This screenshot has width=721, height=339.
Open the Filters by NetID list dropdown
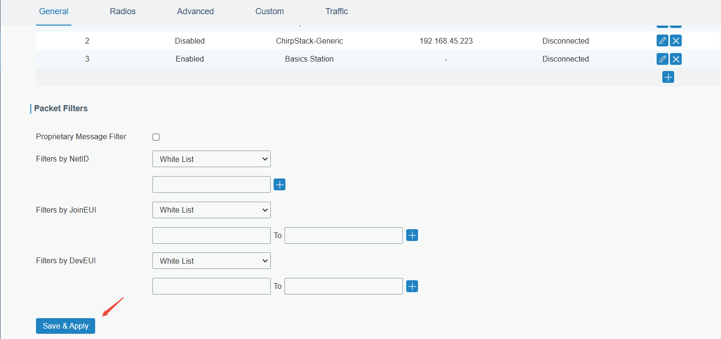coord(212,159)
